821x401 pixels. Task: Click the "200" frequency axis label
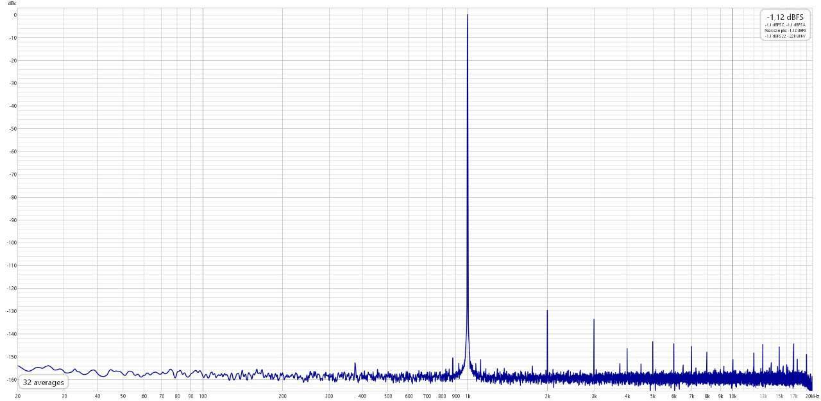point(283,396)
